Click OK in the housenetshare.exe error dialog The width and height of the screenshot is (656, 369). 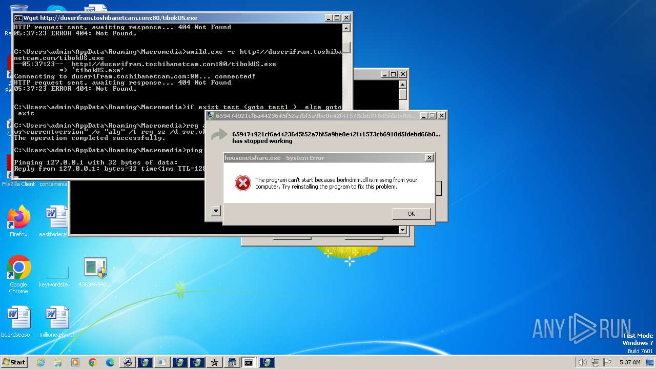point(411,214)
